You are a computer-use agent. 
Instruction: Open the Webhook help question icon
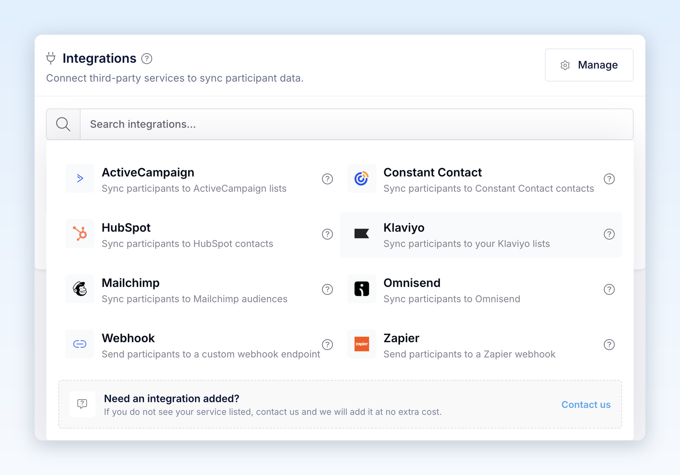pyautogui.click(x=327, y=345)
